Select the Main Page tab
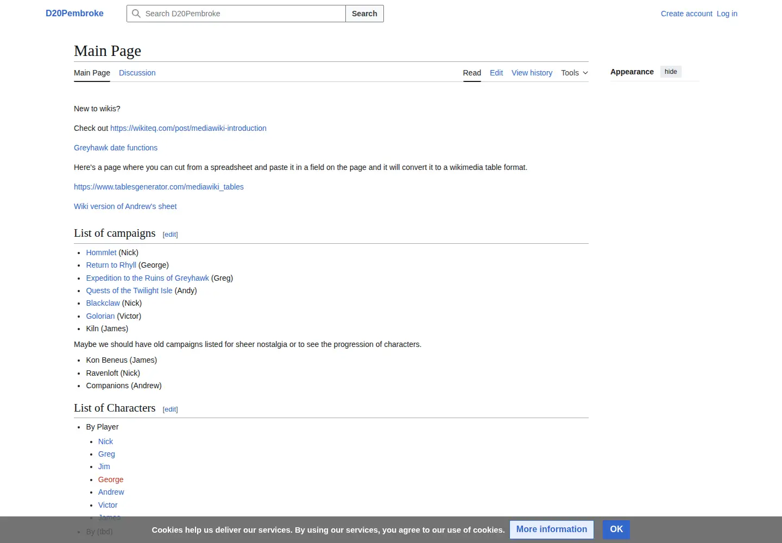This screenshot has width=782, height=543. [x=92, y=73]
